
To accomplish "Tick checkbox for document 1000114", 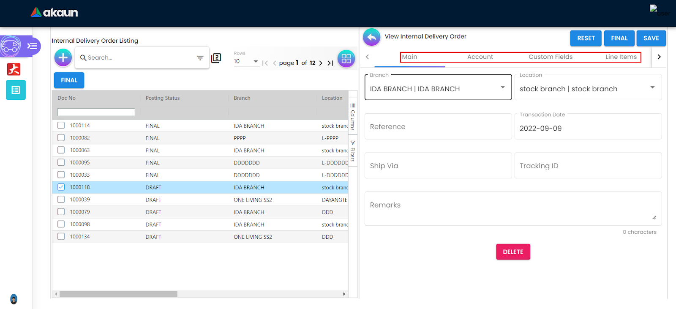I will point(61,126).
